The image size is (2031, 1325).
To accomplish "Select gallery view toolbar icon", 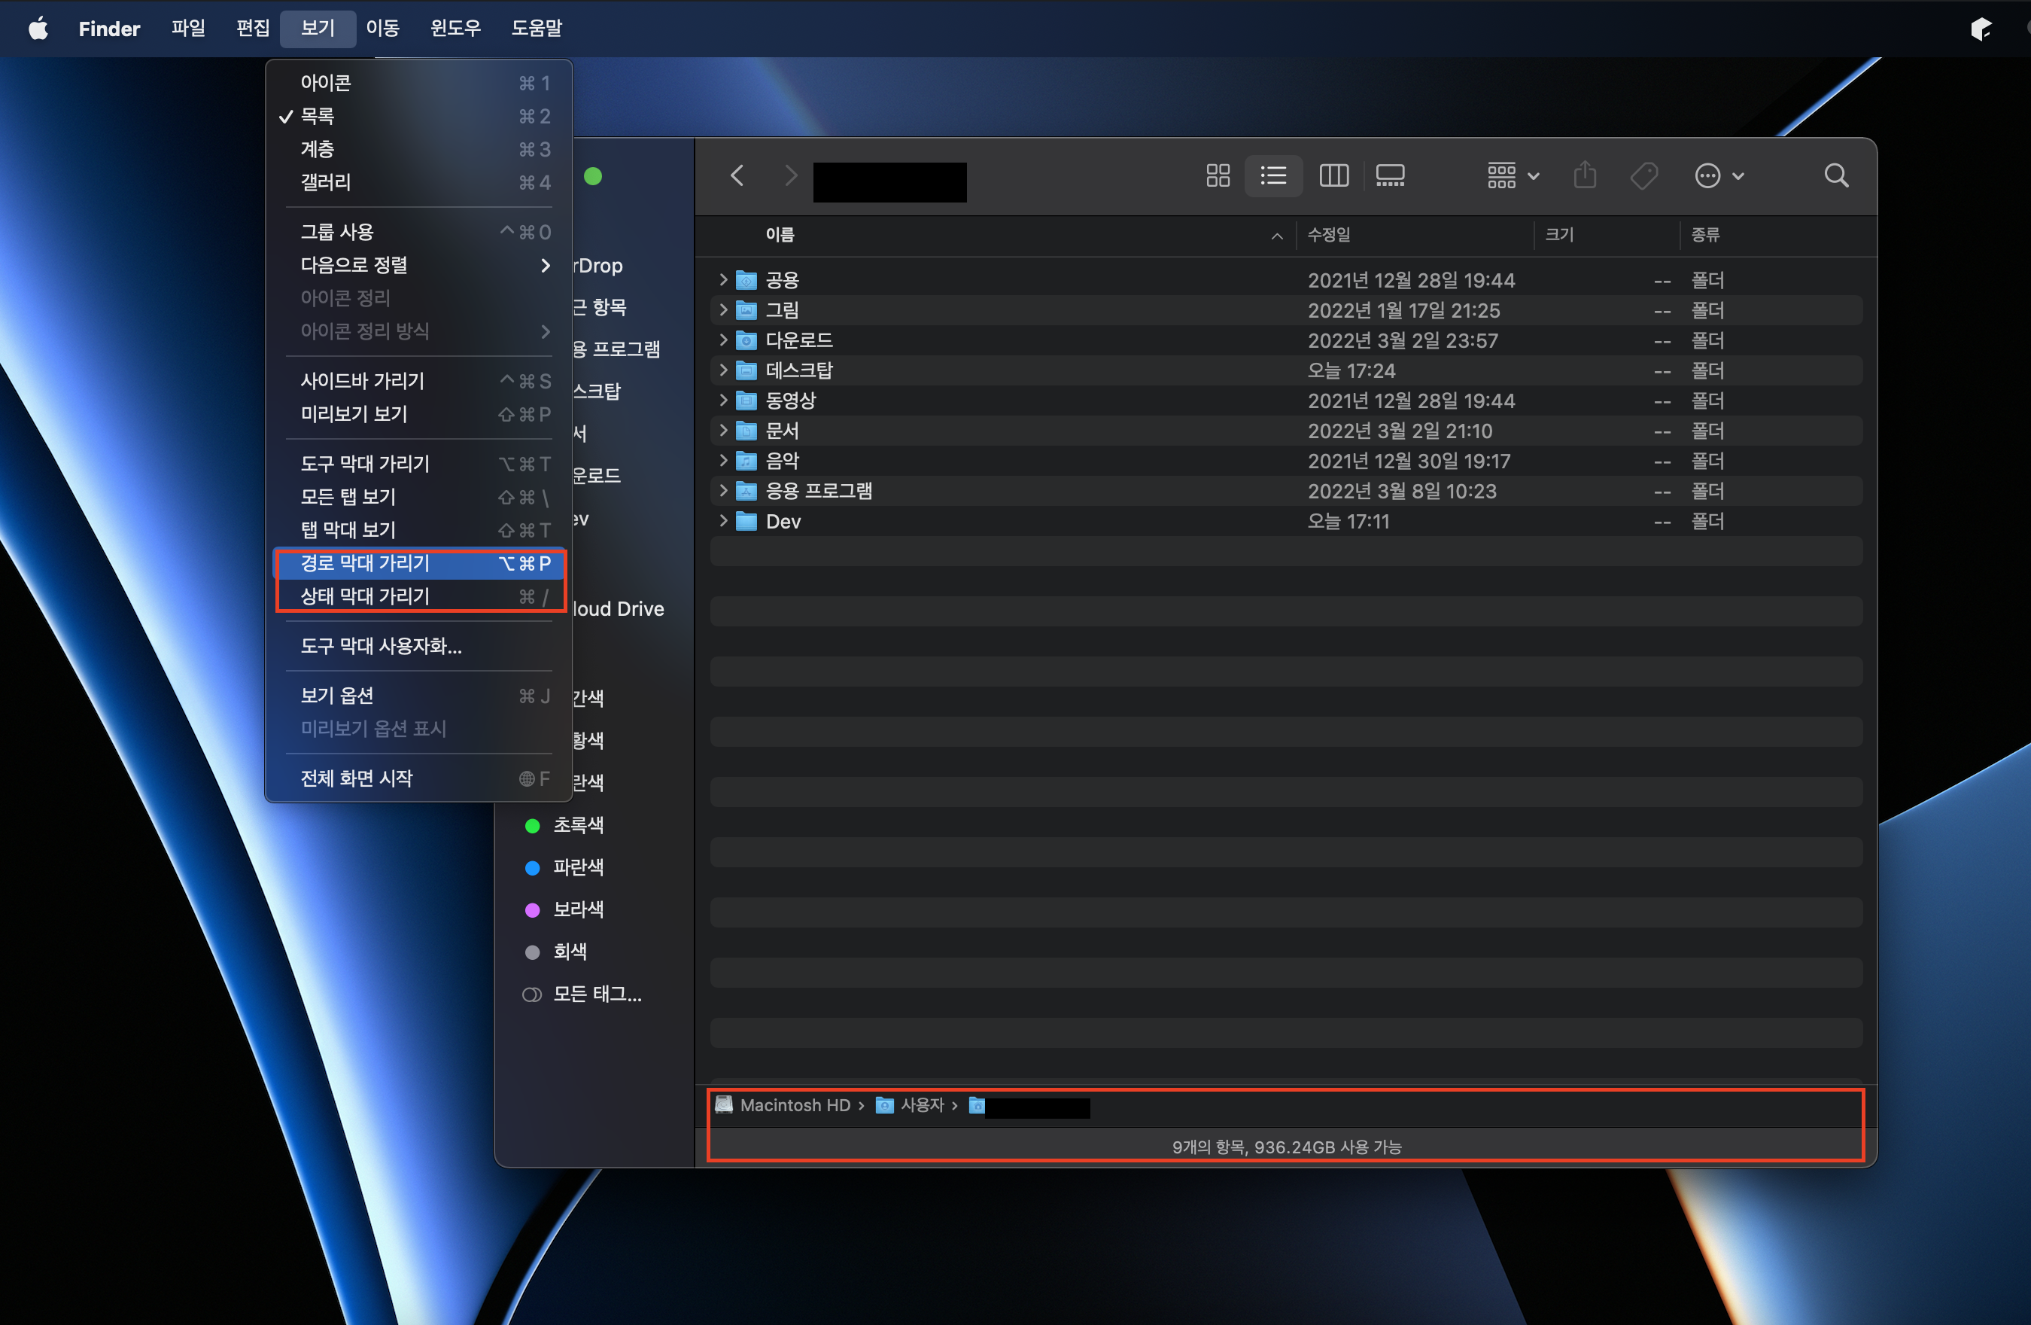I will coord(1389,176).
